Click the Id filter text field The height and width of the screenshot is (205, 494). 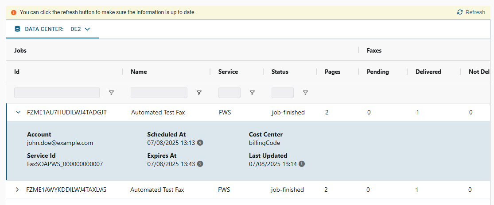click(x=57, y=93)
